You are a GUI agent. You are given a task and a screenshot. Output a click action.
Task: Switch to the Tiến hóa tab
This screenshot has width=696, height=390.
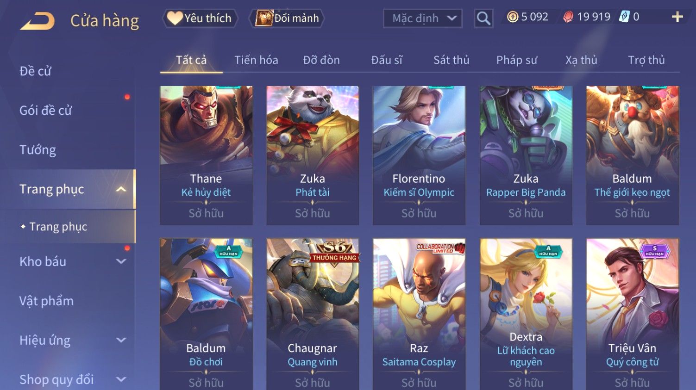click(256, 60)
